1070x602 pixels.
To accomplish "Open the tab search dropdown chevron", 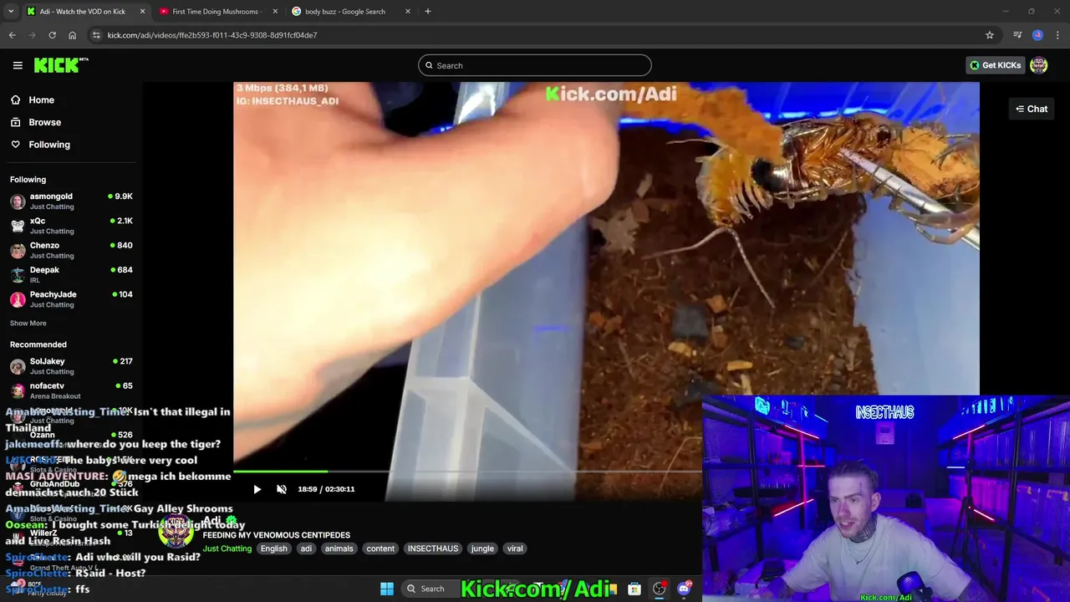I will (11, 12).
